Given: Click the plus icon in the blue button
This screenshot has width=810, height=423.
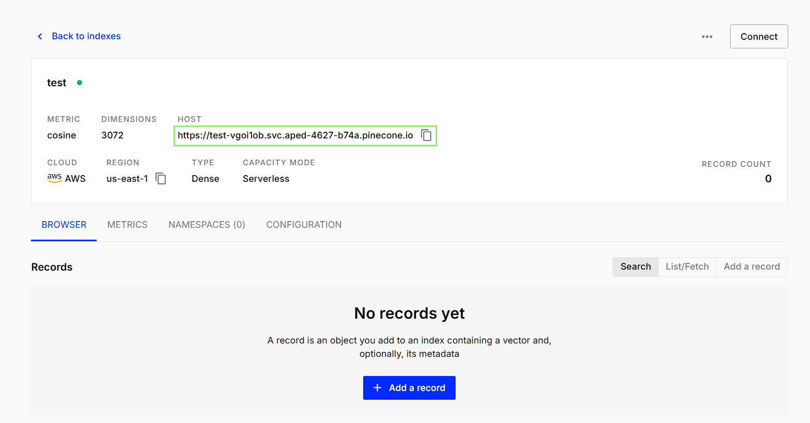Looking at the screenshot, I should [377, 388].
